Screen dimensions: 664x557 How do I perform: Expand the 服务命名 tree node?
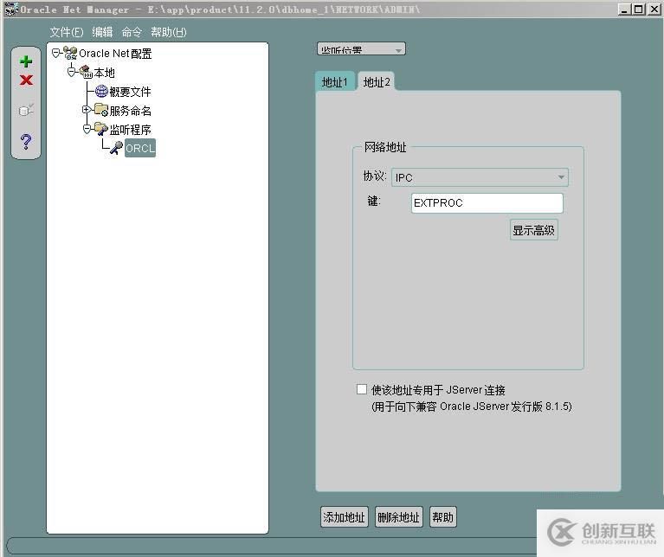(87, 110)
